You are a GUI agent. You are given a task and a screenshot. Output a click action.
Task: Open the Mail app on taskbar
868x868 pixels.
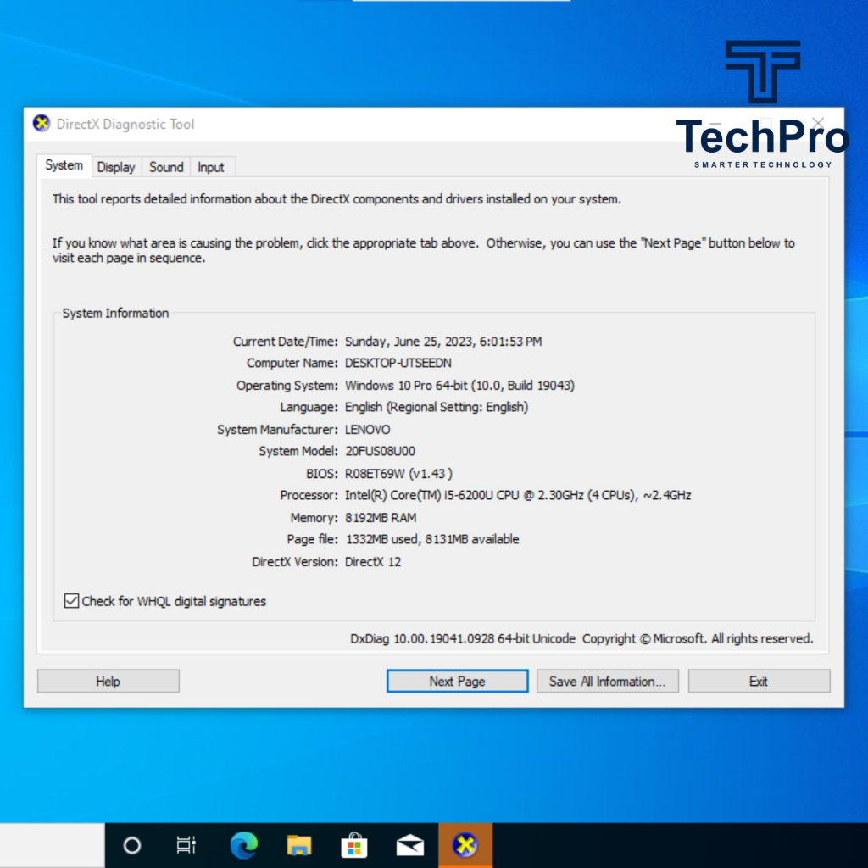click(410, 845)
